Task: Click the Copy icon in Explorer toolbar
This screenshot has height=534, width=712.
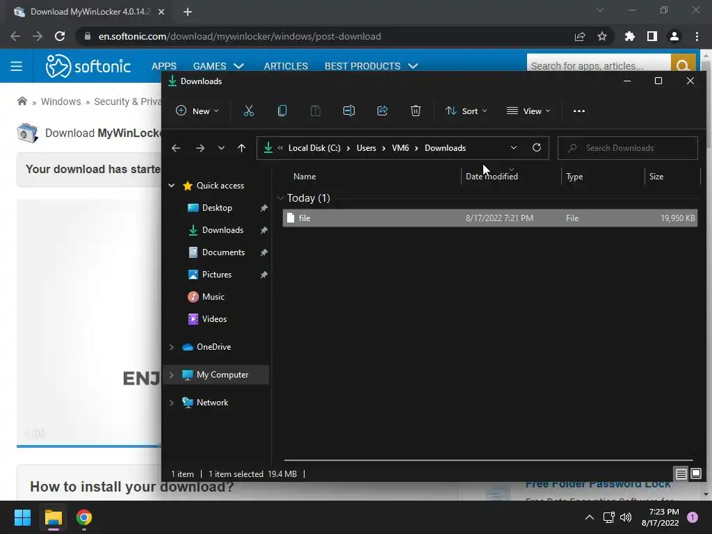Action: click(282, 111)
